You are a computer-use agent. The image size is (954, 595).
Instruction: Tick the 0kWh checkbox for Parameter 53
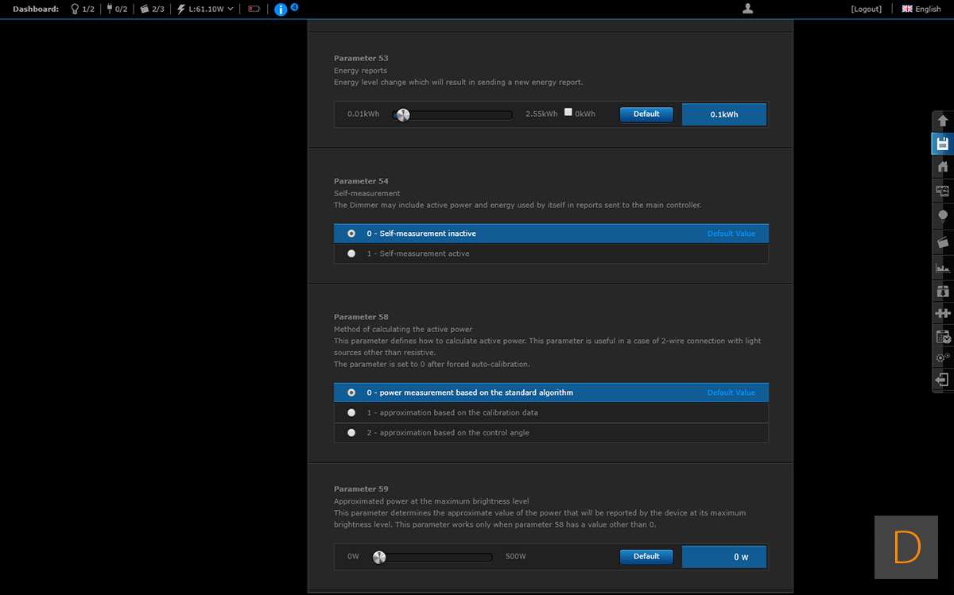point(568,113)
